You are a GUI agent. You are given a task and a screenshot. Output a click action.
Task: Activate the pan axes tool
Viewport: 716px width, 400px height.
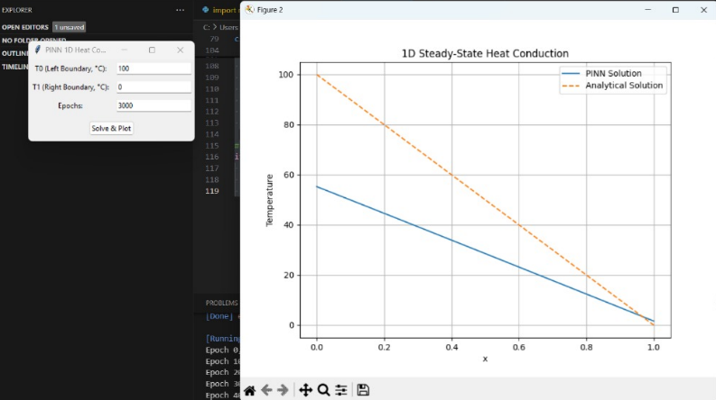coord(305,390)
